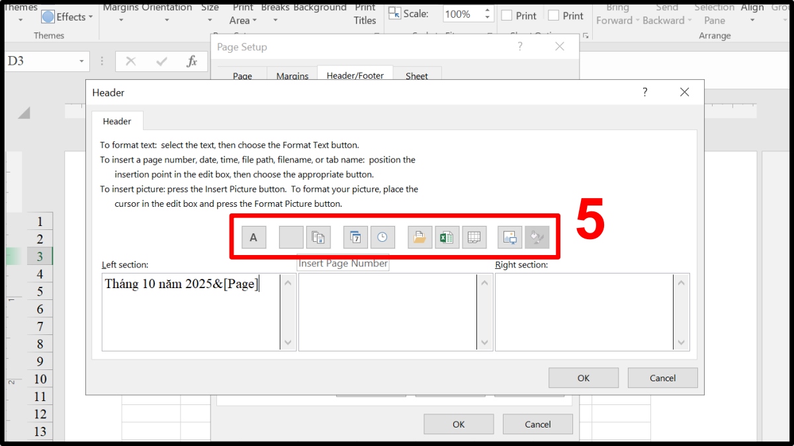Click the Insert Picture icon
794x446 pixels.
click(x=509, y=237)
